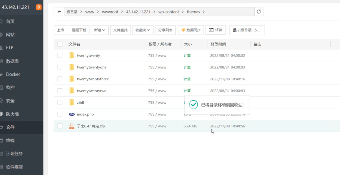Check the box for twentytwentyone folder

point(60,67)
